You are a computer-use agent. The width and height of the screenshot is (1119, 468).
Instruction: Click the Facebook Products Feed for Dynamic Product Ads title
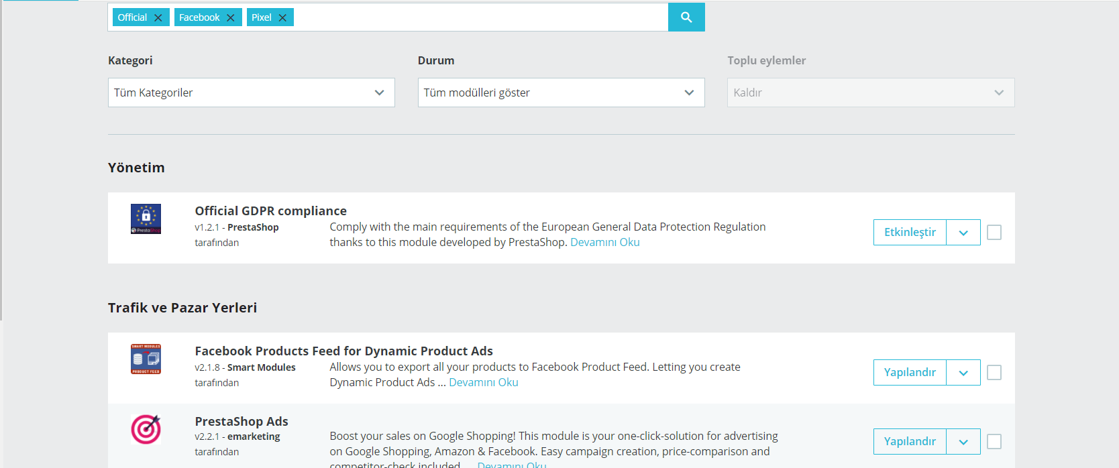click(x=344, y=351)
